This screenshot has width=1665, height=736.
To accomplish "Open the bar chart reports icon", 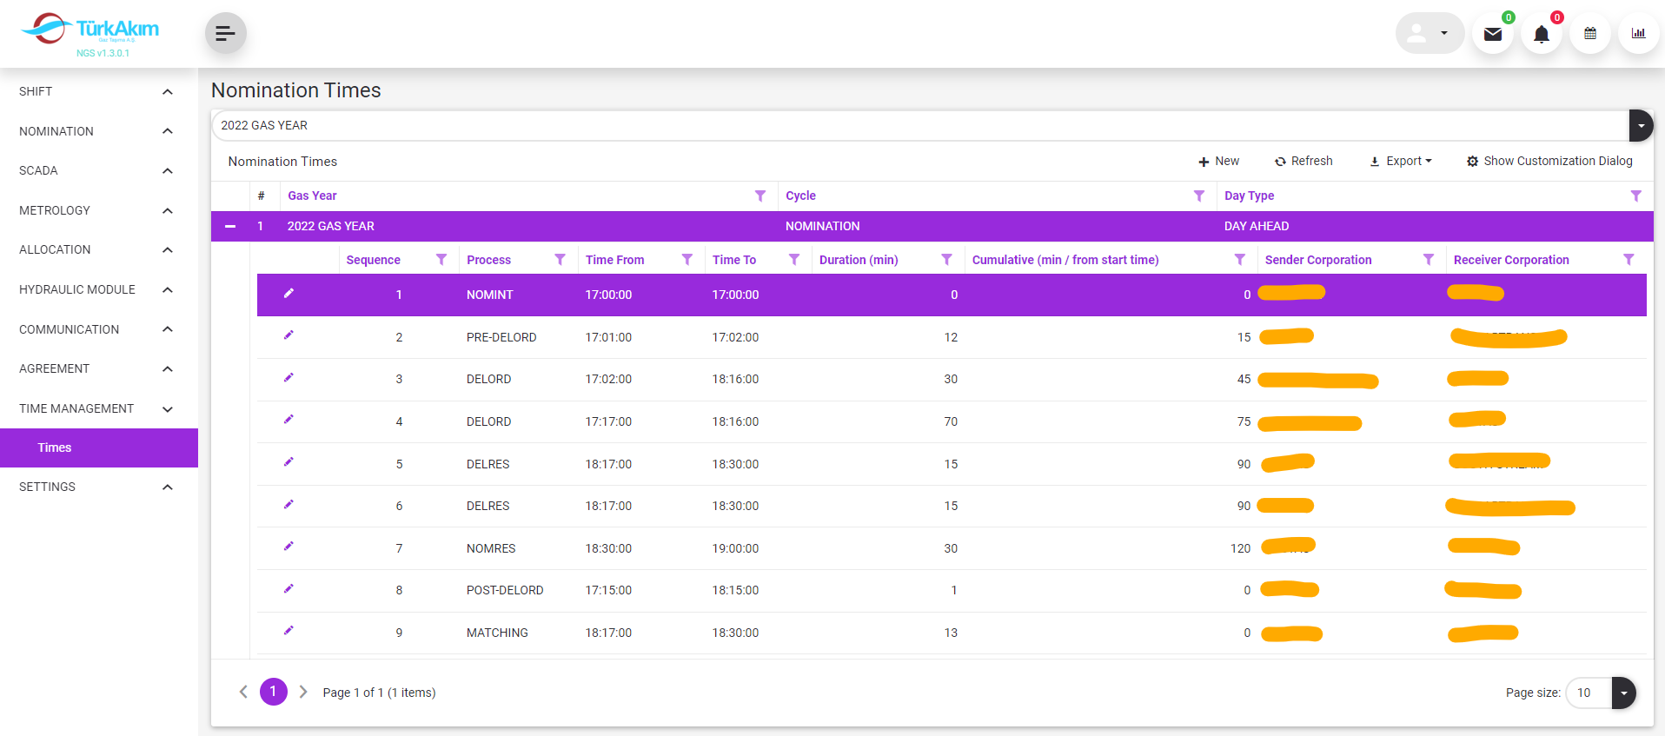I will coord(1638,34).
